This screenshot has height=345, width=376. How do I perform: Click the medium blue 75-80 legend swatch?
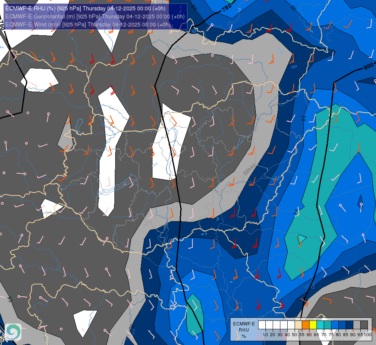point(335,325)
